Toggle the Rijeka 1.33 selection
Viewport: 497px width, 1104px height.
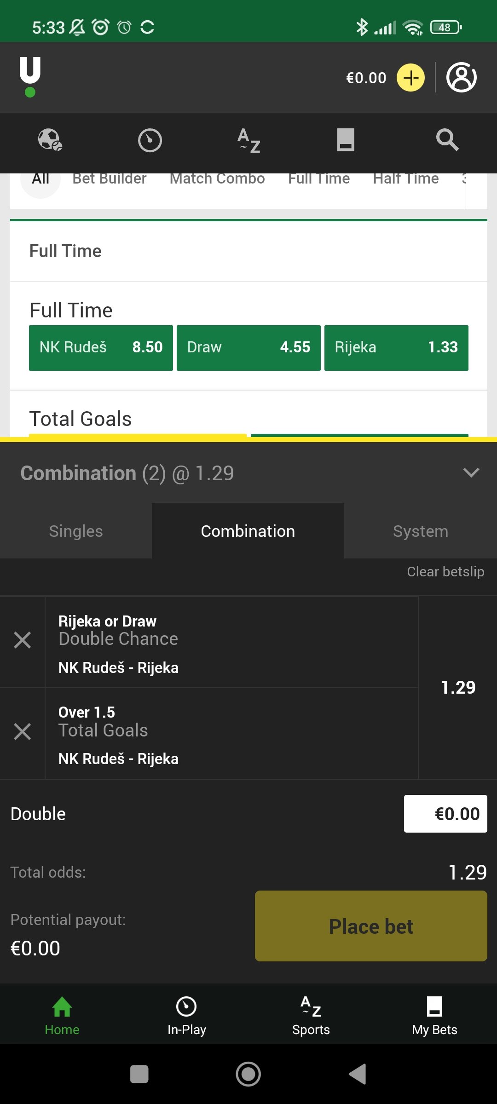click(x=396, y=347)
